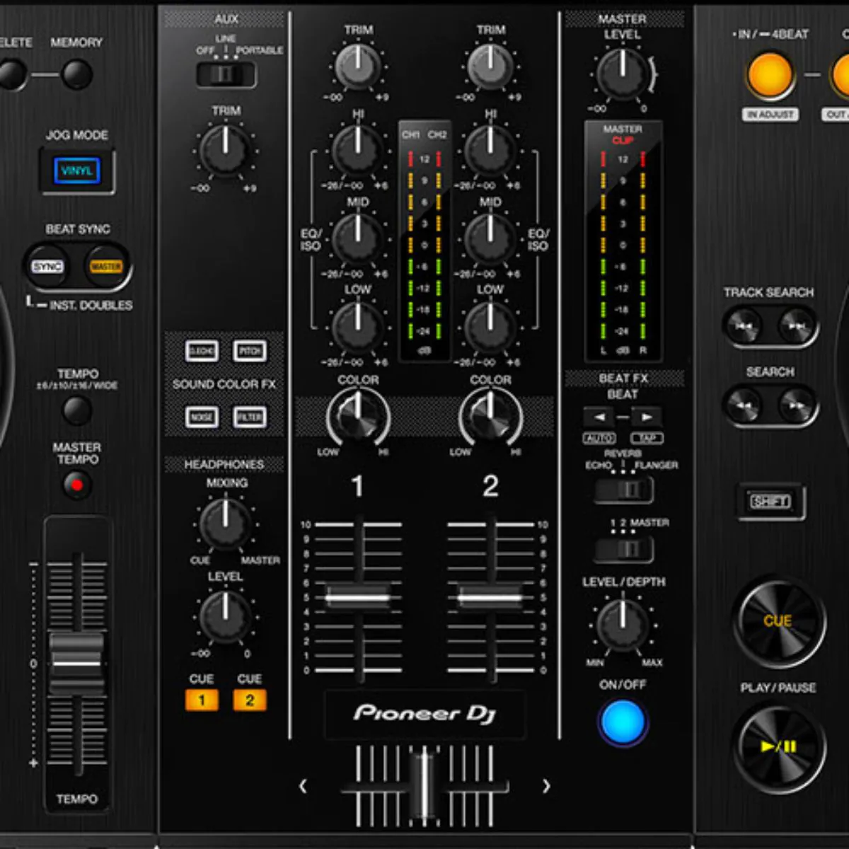Click the left chevron beside the crossfader
The image size is (849, 849).
pos(304,786)
